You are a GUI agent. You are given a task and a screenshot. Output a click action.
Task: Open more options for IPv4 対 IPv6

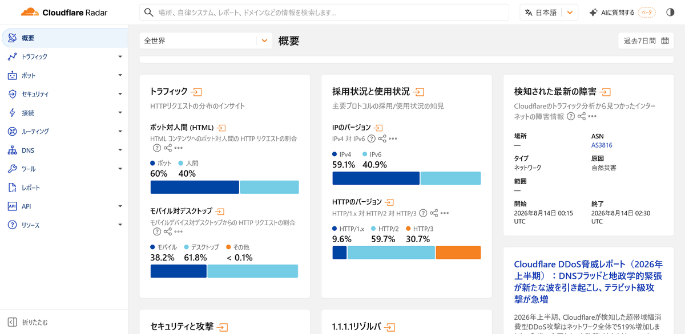[x=393, y=139]
